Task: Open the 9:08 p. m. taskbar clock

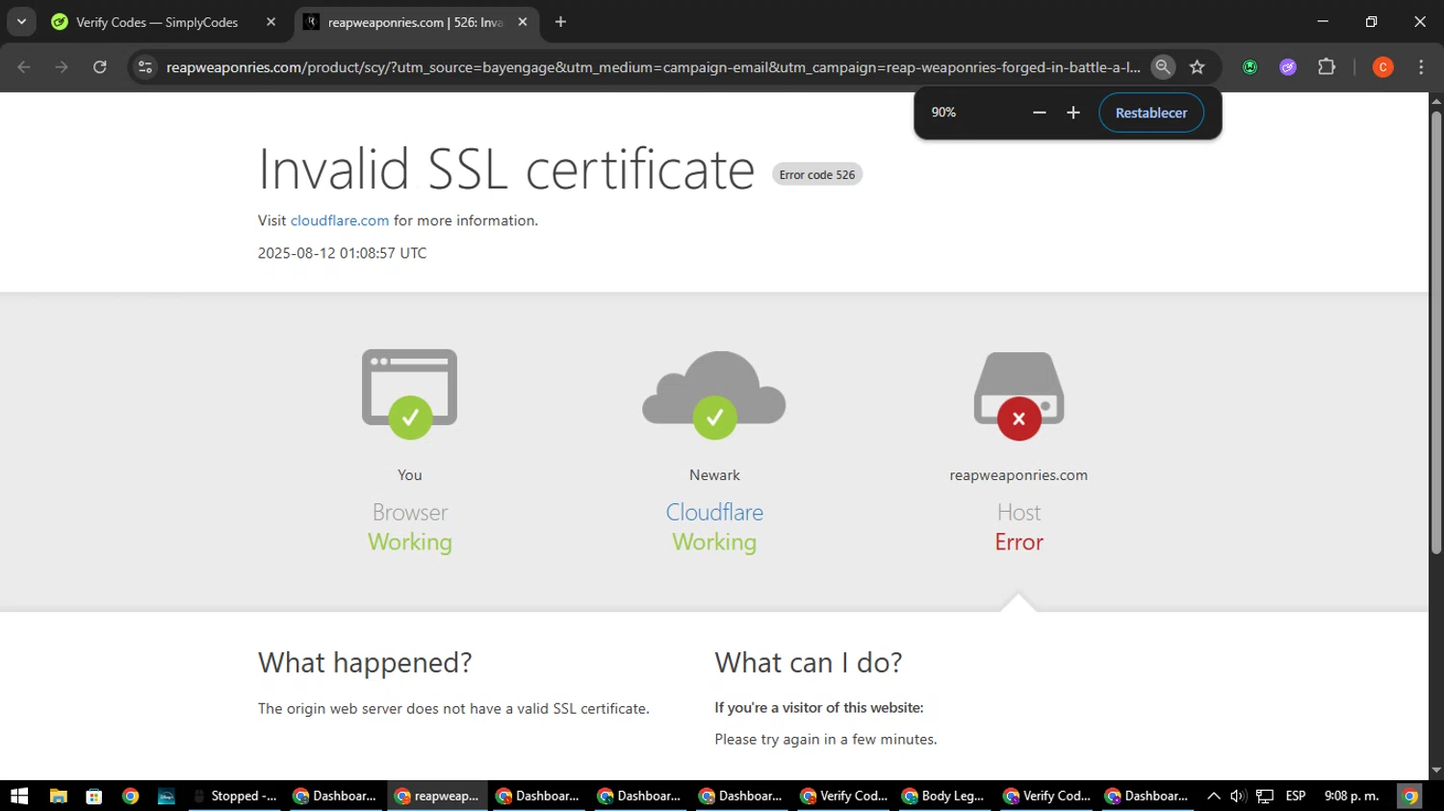Action: click(1352, 796)
